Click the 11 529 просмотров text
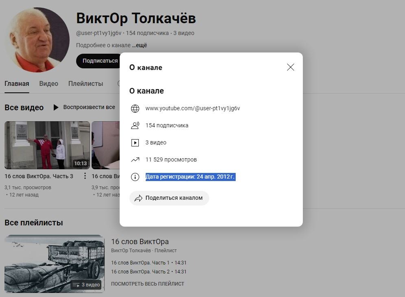The width and height of the screenshot is (405, 297). coord(171,159)
